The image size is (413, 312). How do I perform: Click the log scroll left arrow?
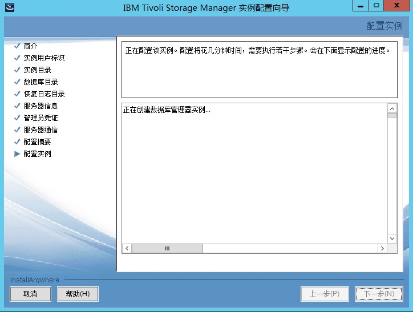pos(127,248)
